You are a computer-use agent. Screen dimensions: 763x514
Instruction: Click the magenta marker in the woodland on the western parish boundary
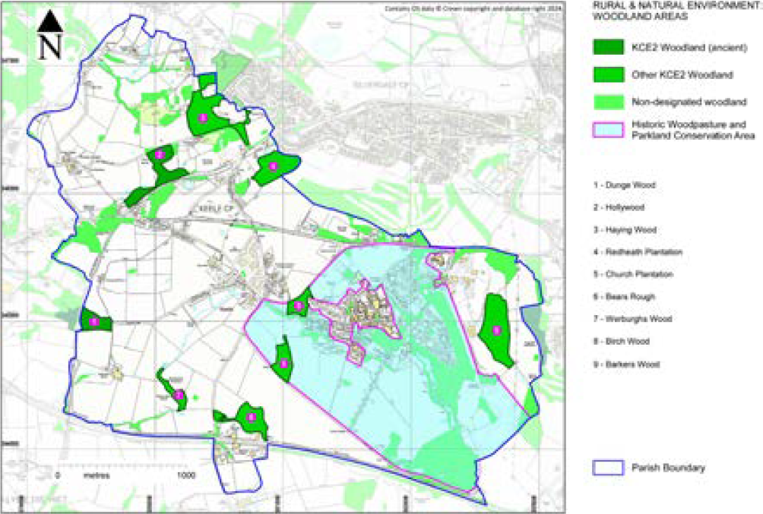click(94, 321)
